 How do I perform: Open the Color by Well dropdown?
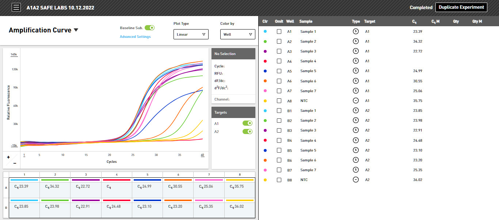click(238, 34)
